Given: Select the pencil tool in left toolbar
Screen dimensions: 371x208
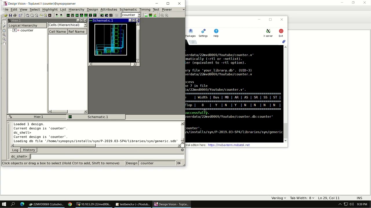Looking at the screenshot, I should (x=4, y=26).
